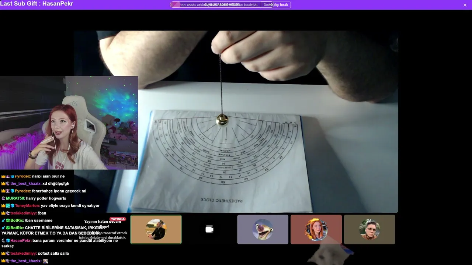Click the moon badge beside MURAT58
This screenshot has width=472, height=265.
click(3, 198)
